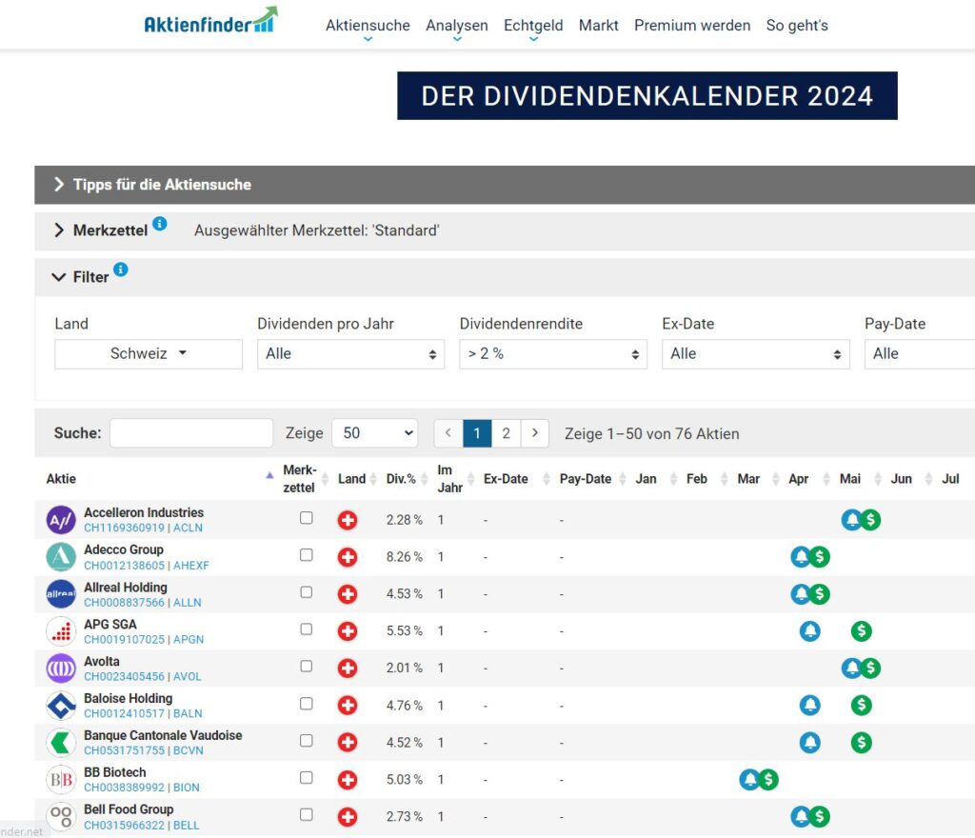Click the Adecco Group company logo
The width and height of the screenshot is (975, 838).
pyautogui.click(x=61, y=557)
